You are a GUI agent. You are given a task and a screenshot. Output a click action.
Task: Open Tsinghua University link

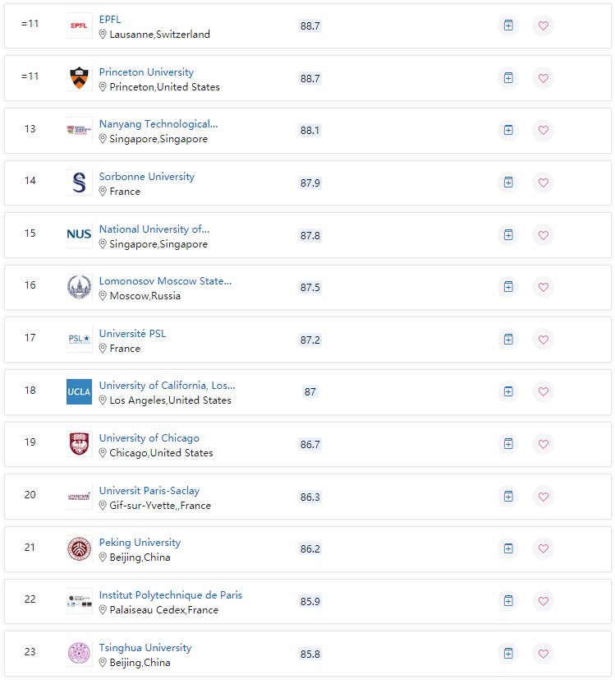pyautogui.click(x=145, y=647)
